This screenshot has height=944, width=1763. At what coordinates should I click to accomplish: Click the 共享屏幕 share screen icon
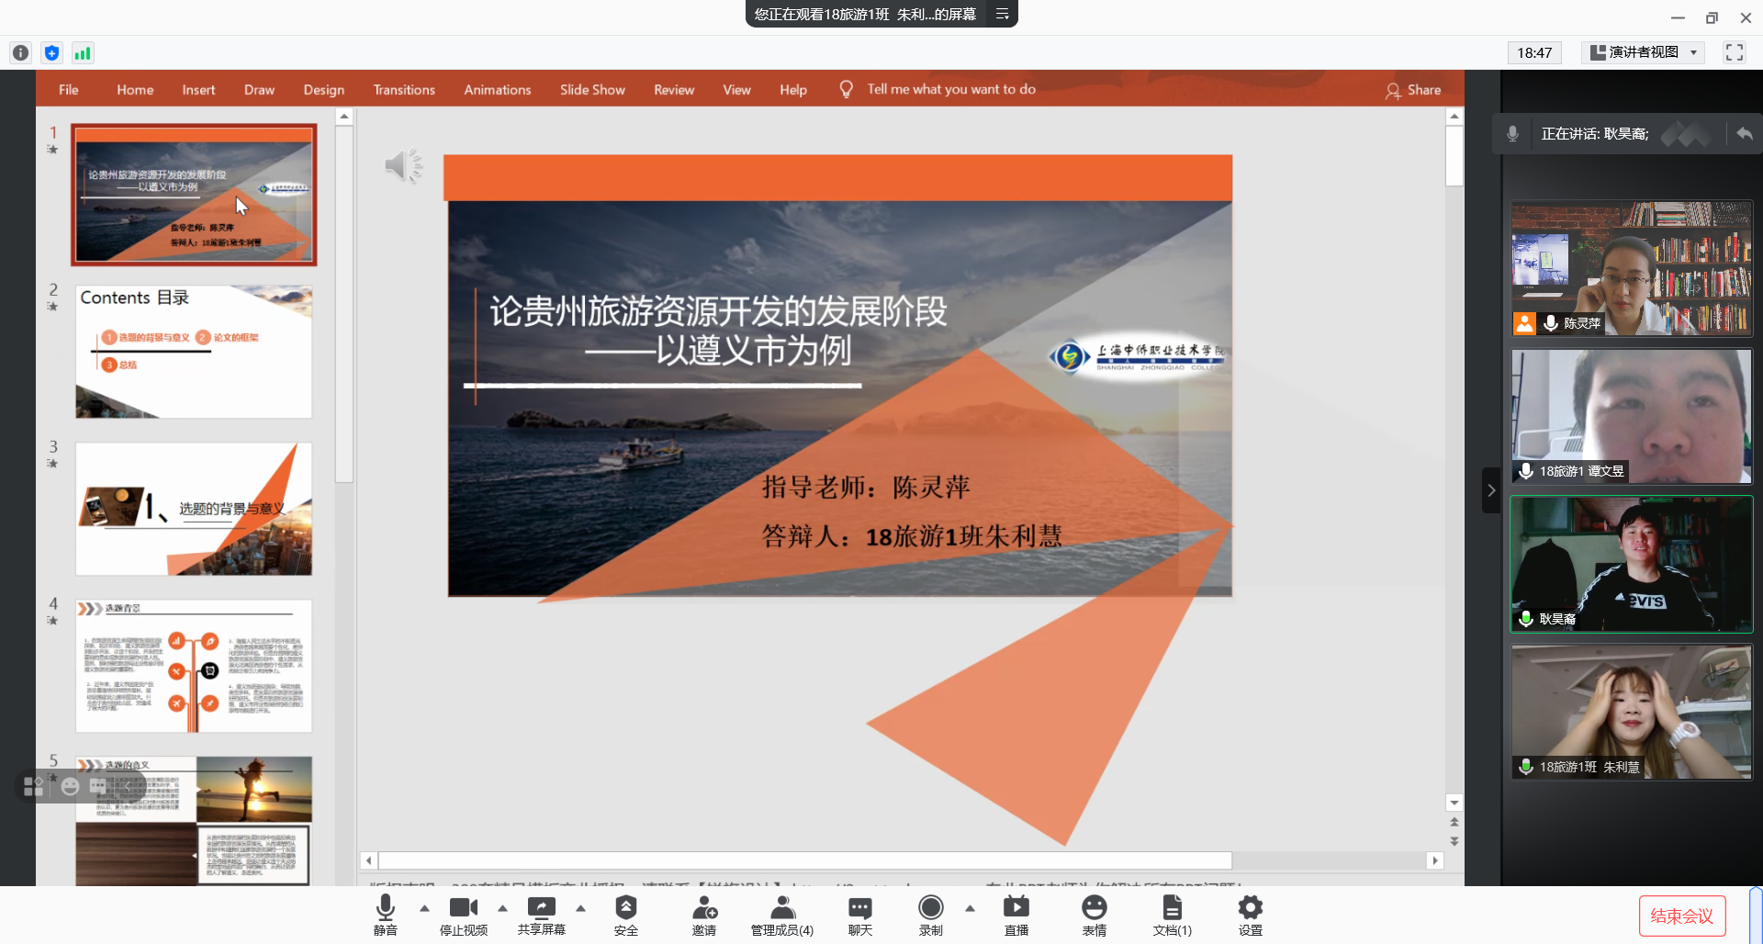point(541,914)
